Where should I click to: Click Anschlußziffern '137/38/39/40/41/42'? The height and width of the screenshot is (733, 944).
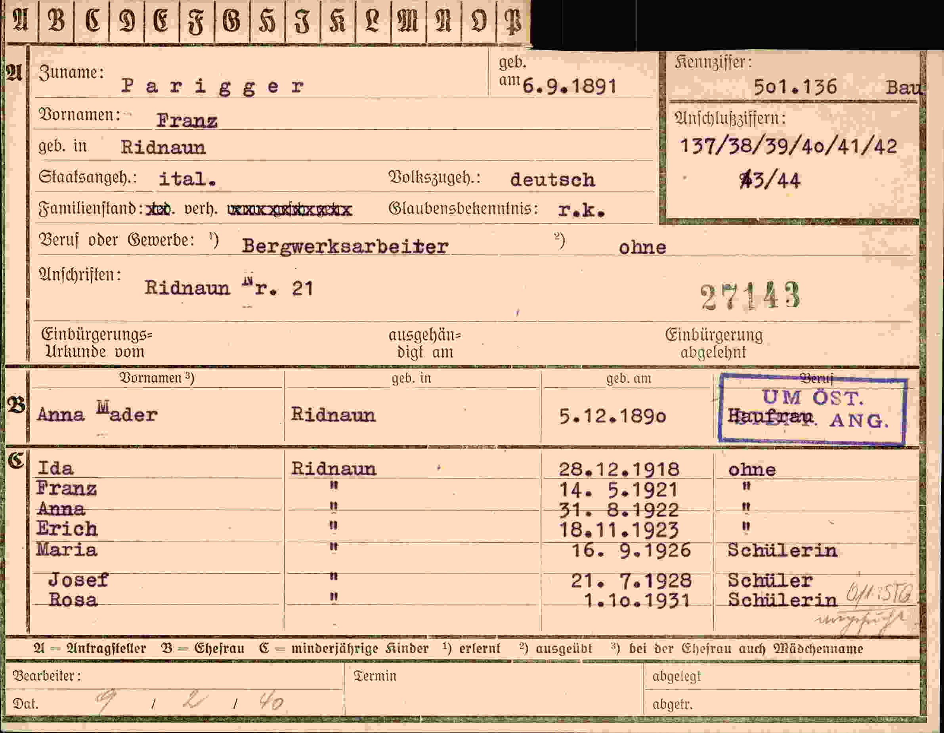pos(788,147)
